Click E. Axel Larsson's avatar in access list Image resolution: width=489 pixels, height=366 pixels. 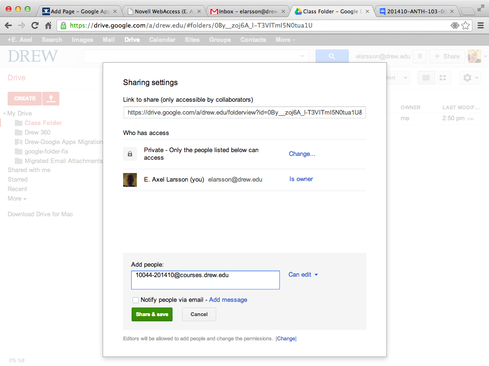(x=130, y=180)
